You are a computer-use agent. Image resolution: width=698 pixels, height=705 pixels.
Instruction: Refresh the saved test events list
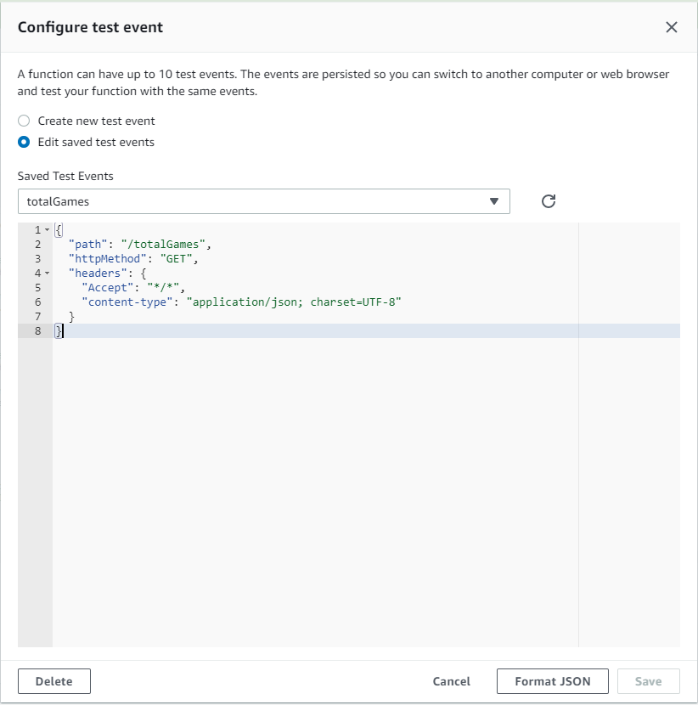[x=548, y=201]
